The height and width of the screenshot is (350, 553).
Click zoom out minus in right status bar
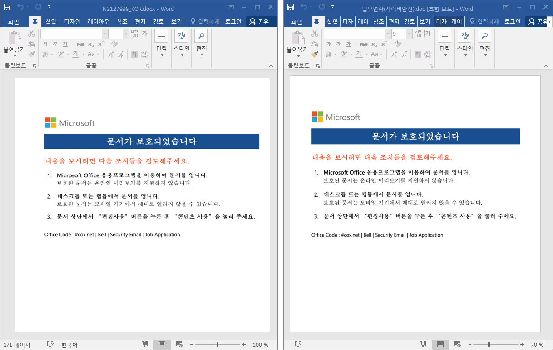[469, 345]
